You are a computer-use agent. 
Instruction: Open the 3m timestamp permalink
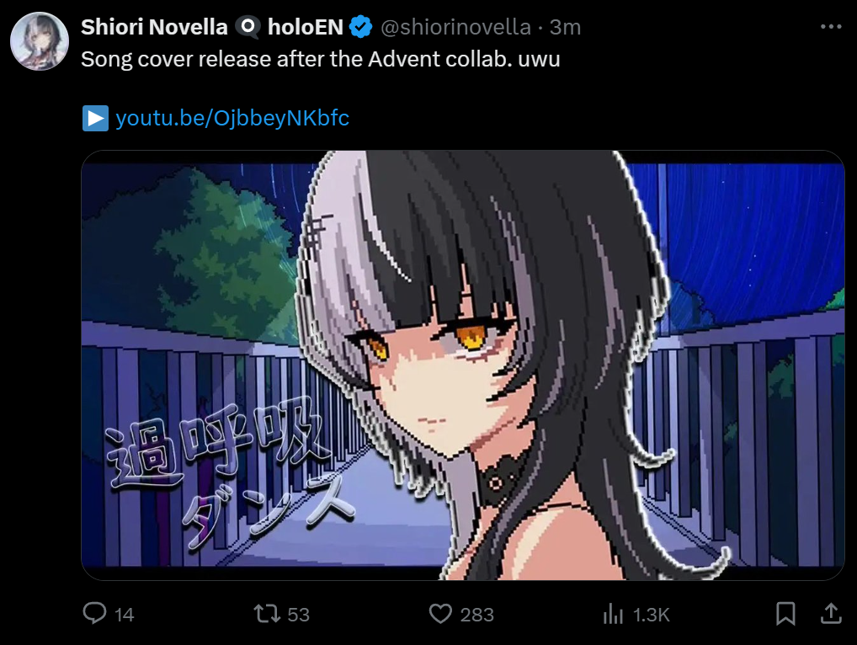pos(565,27)
